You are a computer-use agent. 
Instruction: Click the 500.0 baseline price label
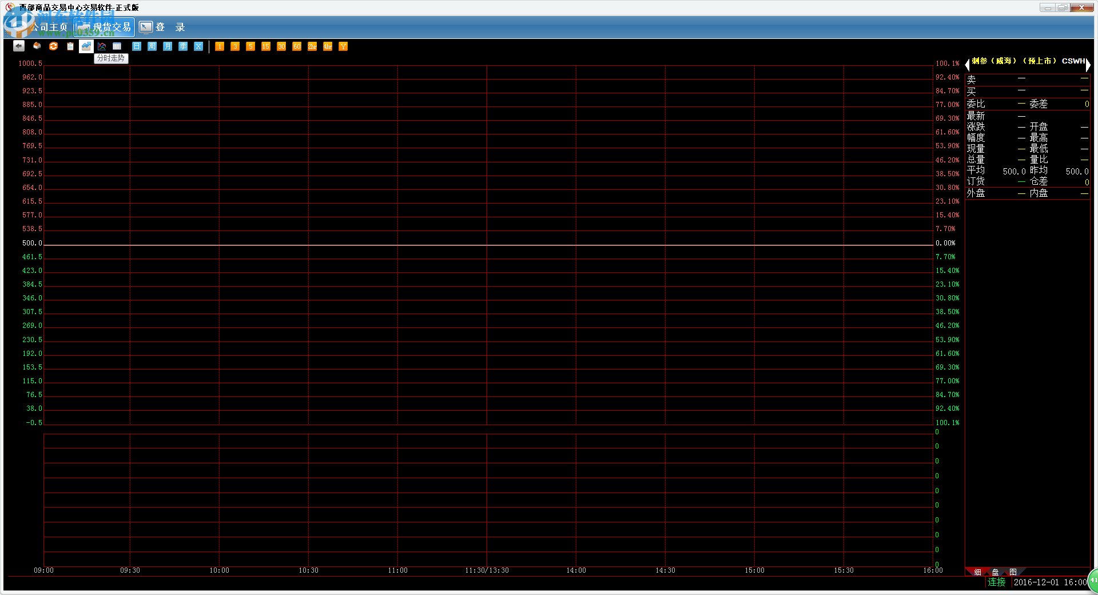click(32, 243)
